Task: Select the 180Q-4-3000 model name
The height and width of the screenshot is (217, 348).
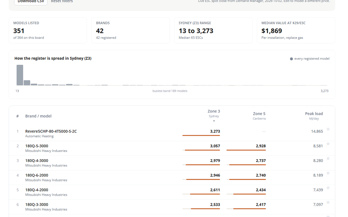Action: point(36,161)
